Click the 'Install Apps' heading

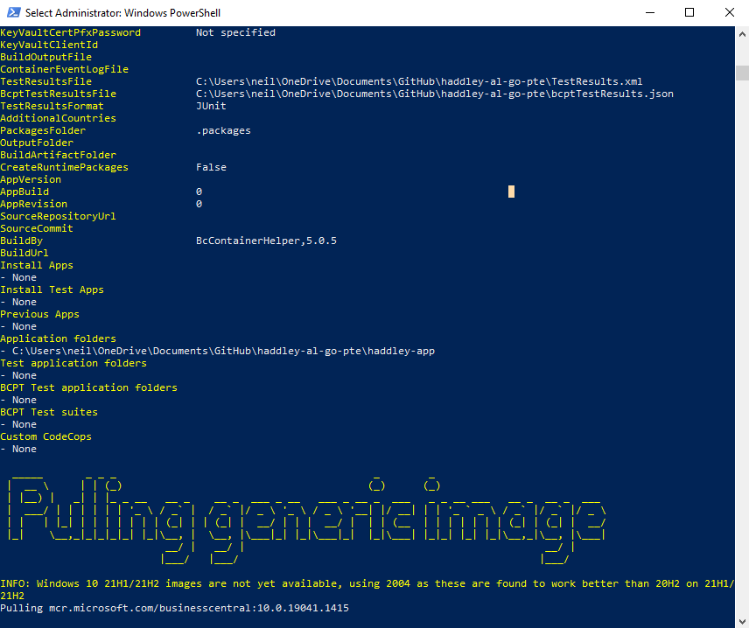[37, 265]
